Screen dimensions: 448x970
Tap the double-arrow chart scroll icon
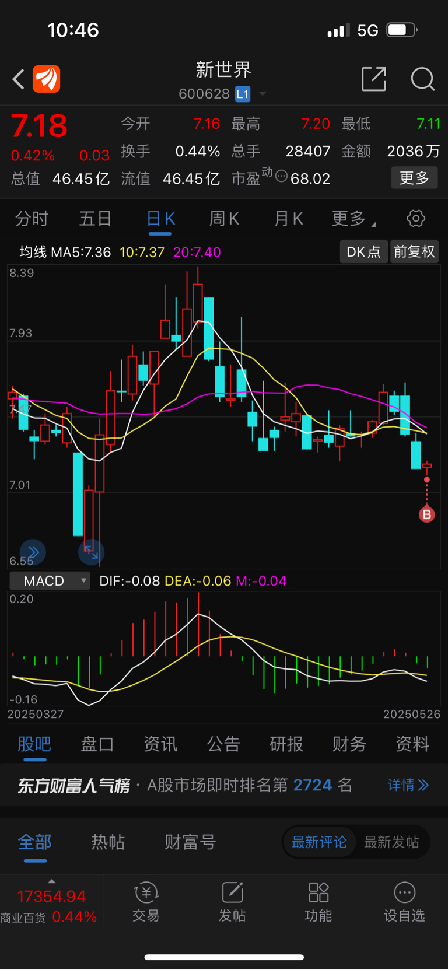(33, 552)
